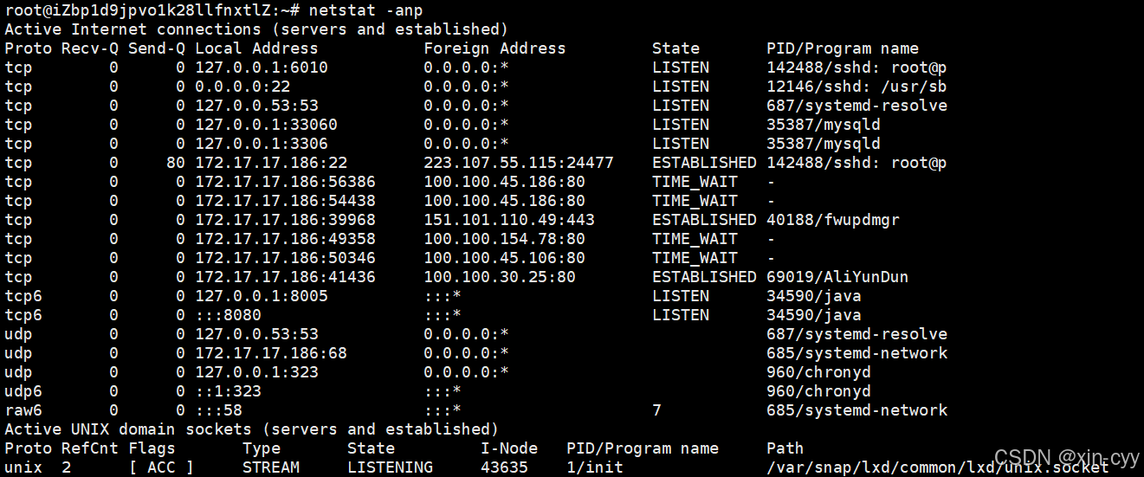Click the 'PID/Program name' header in Internet table
Viewport: 1144px width, 477px height.
(843, 48)
